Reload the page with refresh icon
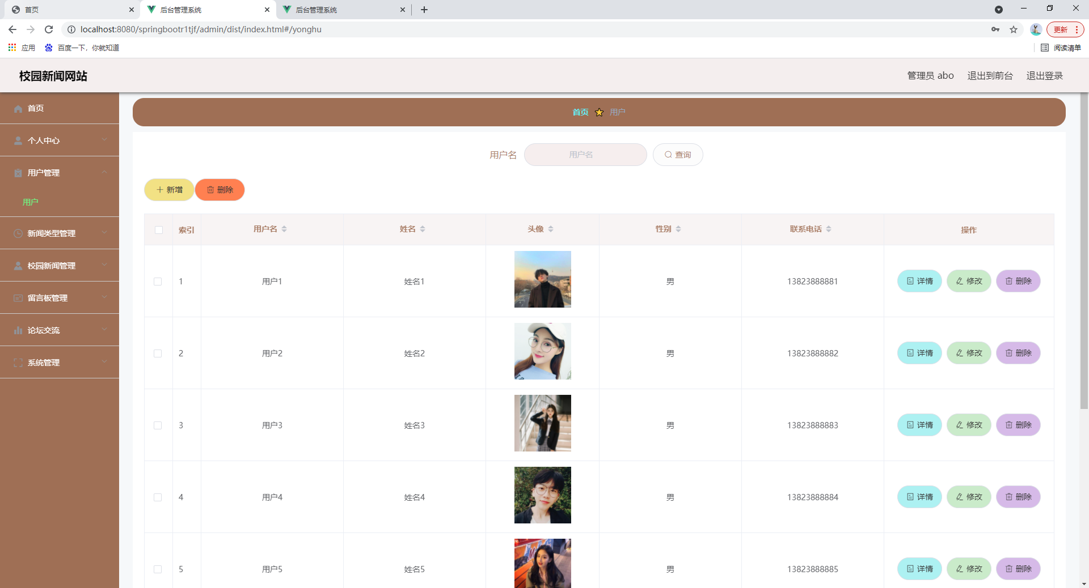 coord(49,29)
